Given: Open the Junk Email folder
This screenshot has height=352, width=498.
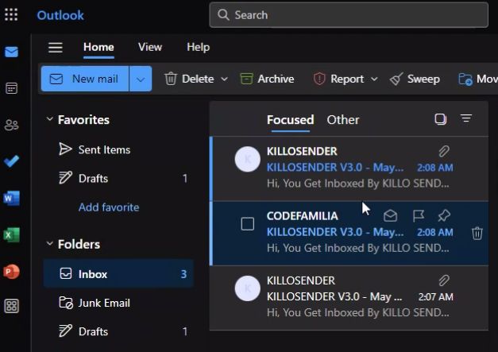Looking at the screenshot, I should tap(118, 303).
